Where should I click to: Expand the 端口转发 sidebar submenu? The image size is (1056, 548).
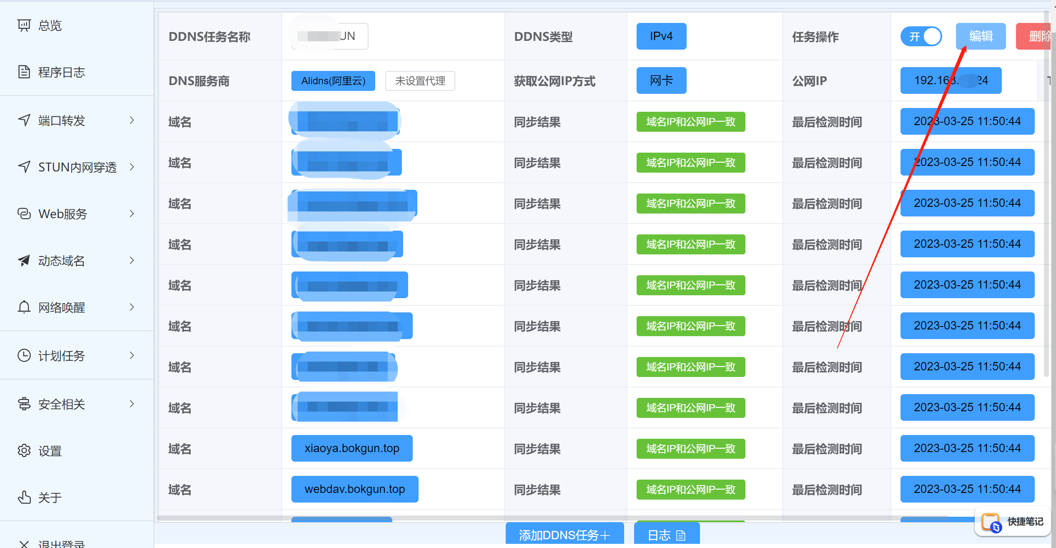132,120
